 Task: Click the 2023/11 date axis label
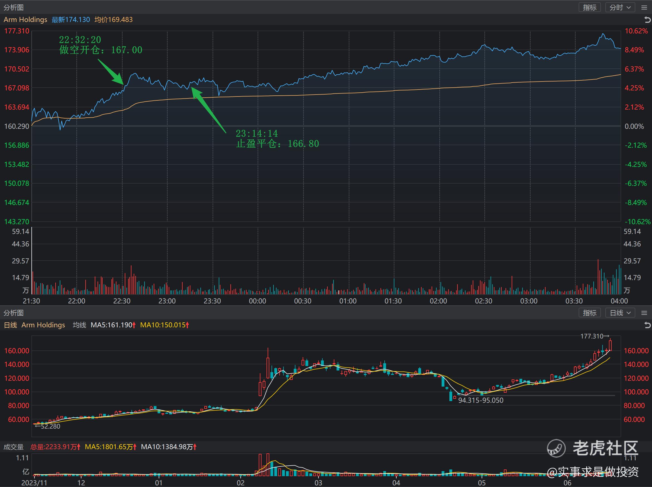pyautogui.click(x=34, y=483)
